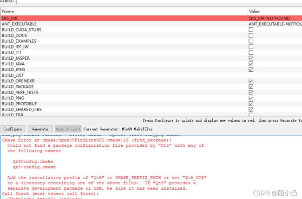Select the BUILD_SHARED_LIBS name entry
The width and height of the screenshot is (302, 199).
[x=21, y=109]
